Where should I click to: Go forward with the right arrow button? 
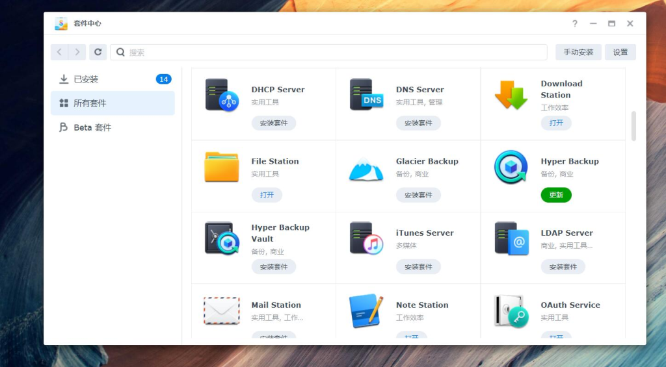(x=77, y=52)
